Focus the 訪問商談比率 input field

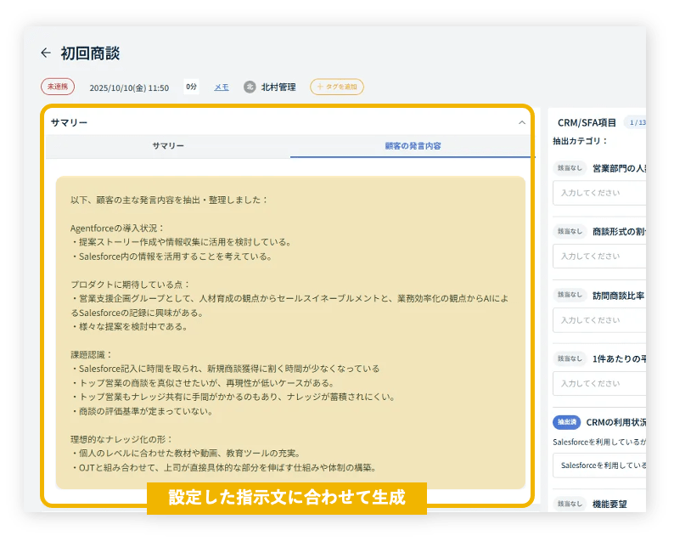(599, 319)
